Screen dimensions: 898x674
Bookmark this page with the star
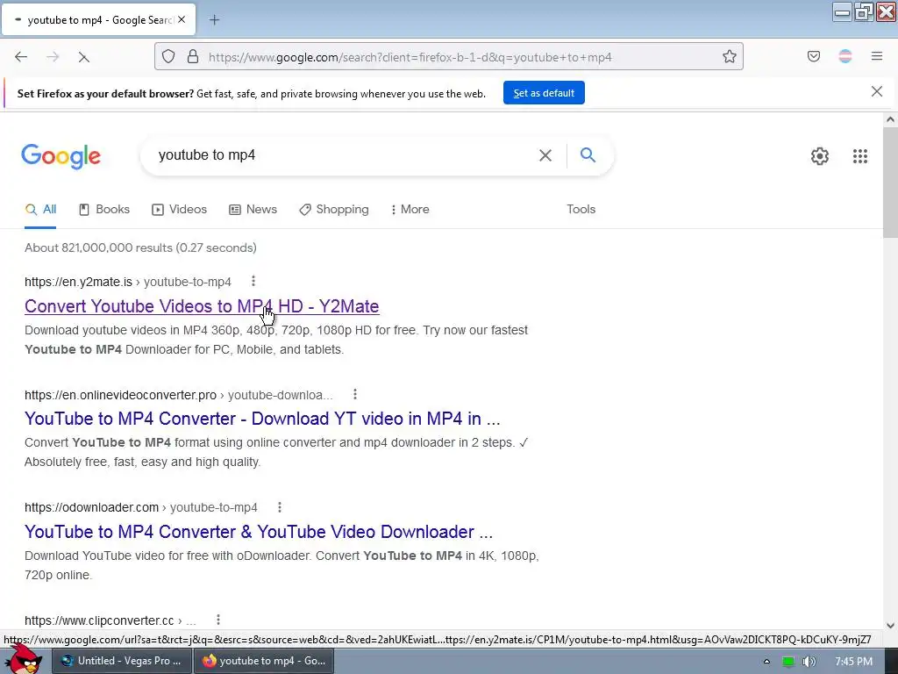[729, 56]
